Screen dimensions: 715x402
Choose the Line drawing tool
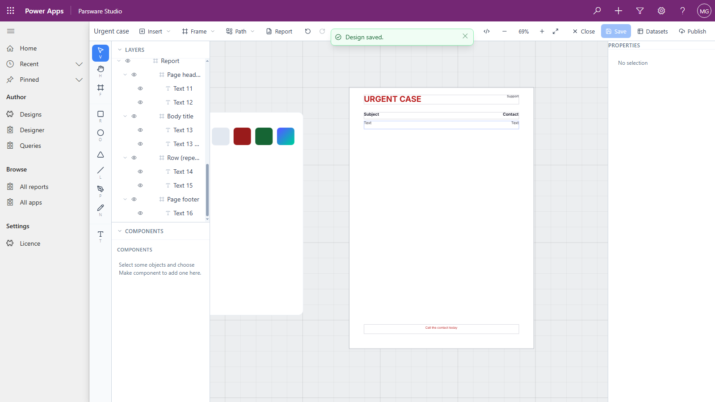(101, 172)
